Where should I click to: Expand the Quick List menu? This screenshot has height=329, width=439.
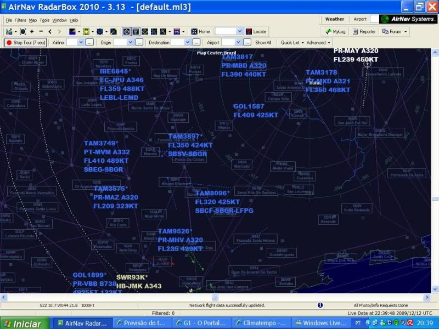pyautogui.click(x=292, y=43)
